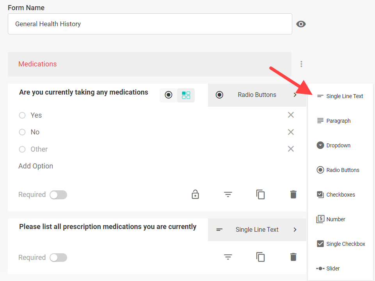Click Add Option link

(x=36, y=166)
